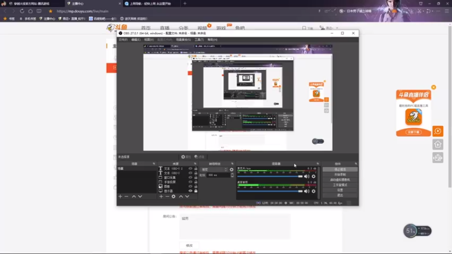Click 停止推流 button in OBS controls
This screenshot has height=254, width=452.
pyautogui.click(x=340, y=169)
